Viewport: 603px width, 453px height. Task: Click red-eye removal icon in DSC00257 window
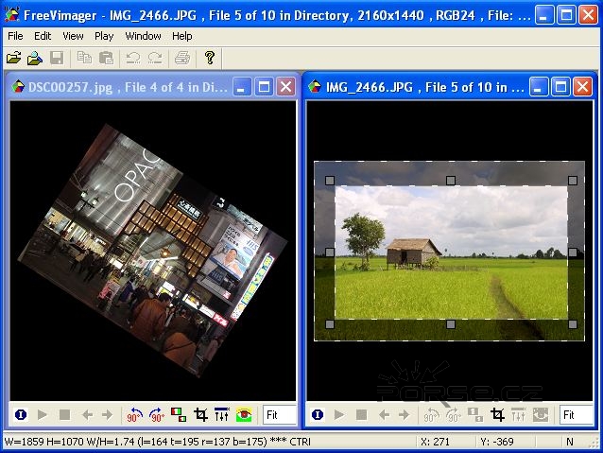[244, 414]
